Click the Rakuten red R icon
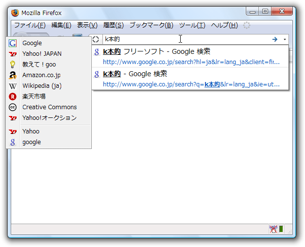 (13, 97)
